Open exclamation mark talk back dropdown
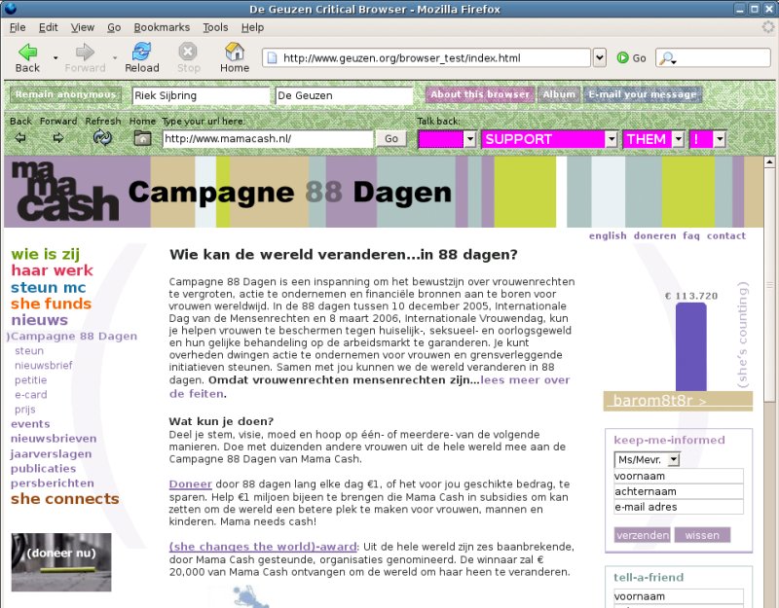Screen dimensions: 779x608 coord(720,139)
